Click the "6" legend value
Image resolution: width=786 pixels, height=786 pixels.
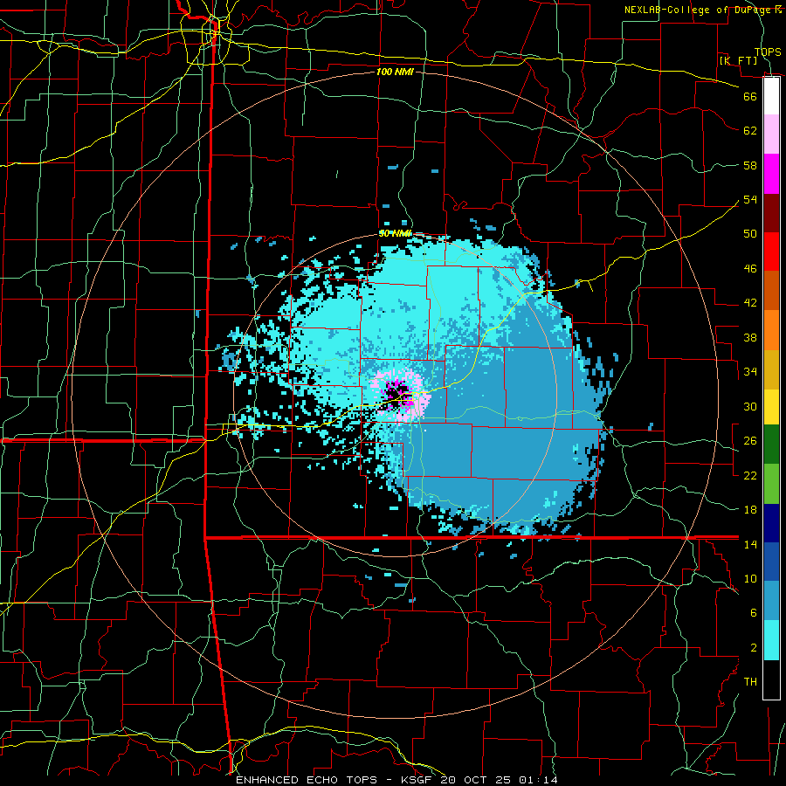(x=754, y=613)
